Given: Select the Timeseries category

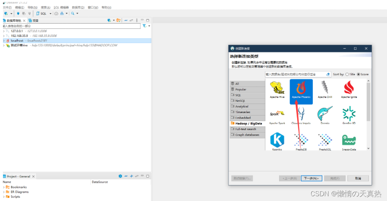Looking at the screenshot, I should coord(247,112).
